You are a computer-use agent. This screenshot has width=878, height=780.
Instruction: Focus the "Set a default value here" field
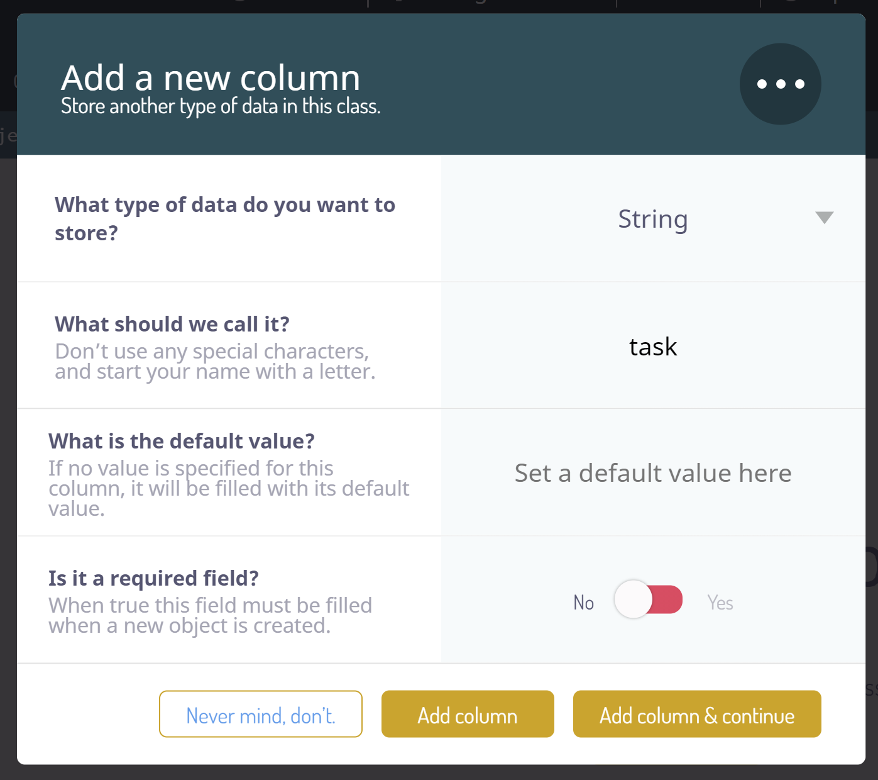click(x=653, y=473)
